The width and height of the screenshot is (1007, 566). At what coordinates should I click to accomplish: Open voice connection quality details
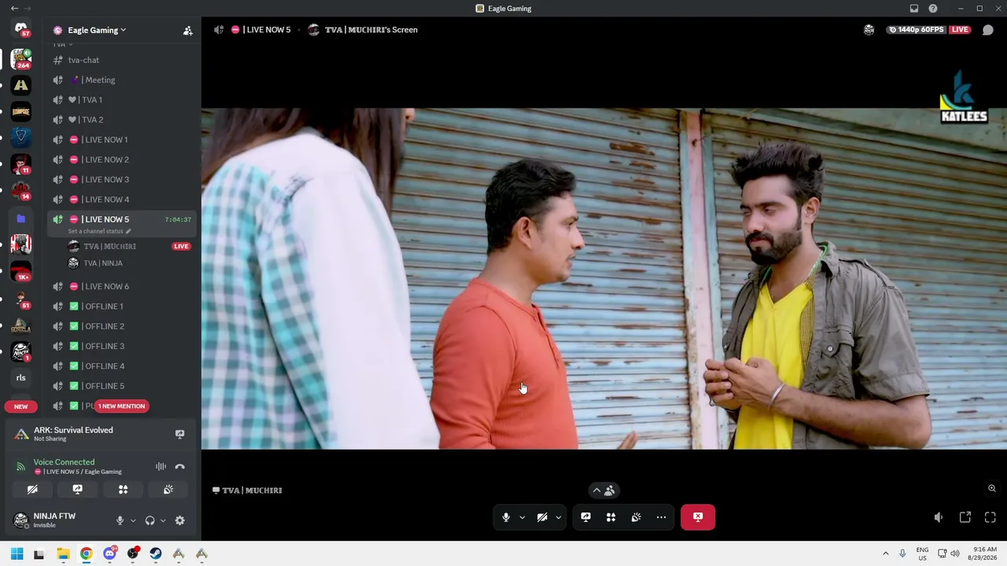[21, 466]
